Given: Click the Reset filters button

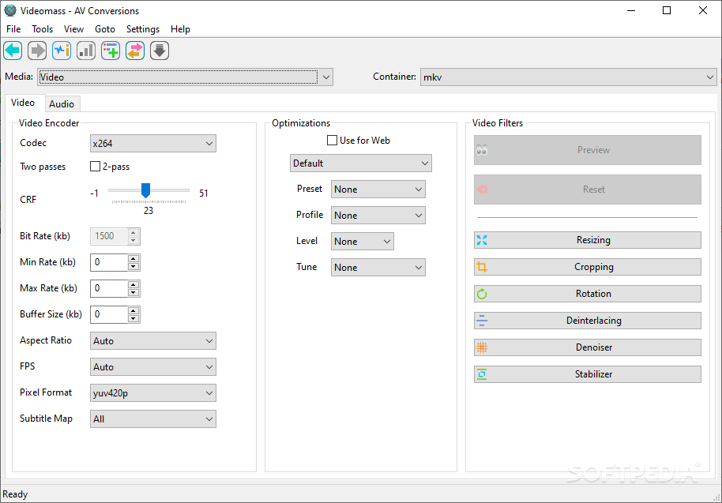Looking at the screenshot, I should (588, 190).
